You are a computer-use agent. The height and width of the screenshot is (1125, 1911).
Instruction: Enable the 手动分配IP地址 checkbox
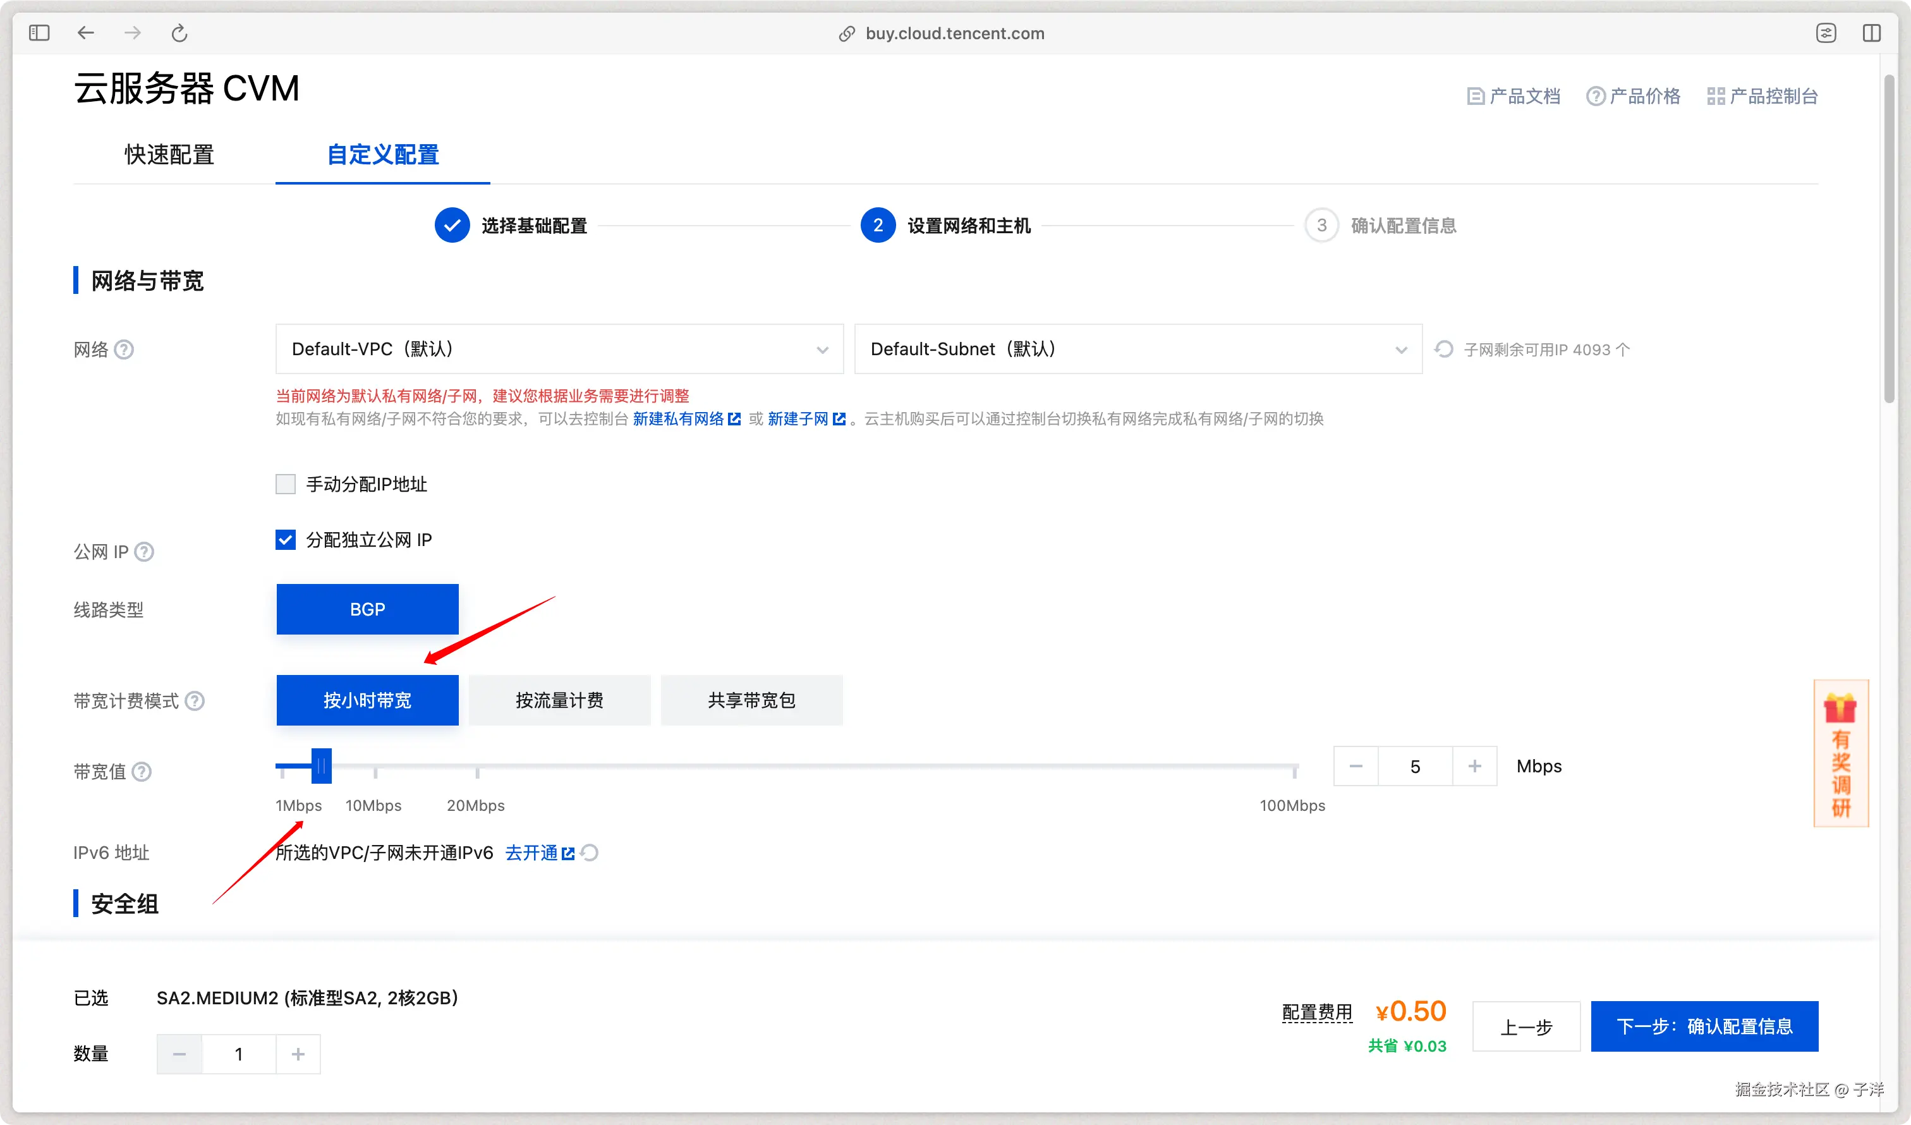coord(285,484)
